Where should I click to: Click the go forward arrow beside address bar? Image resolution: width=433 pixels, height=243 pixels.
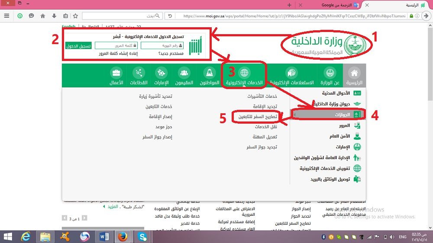(427, 16)
